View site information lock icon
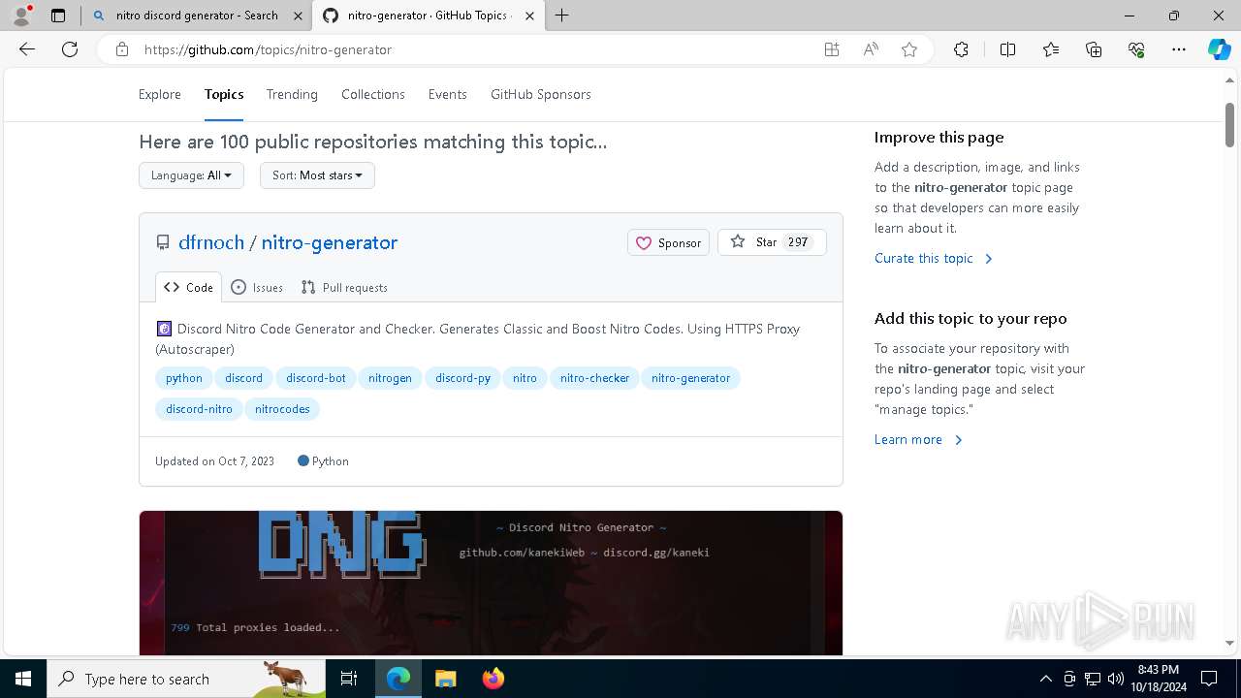Viewport: 1241px width, 698px height. coord(122,49)
